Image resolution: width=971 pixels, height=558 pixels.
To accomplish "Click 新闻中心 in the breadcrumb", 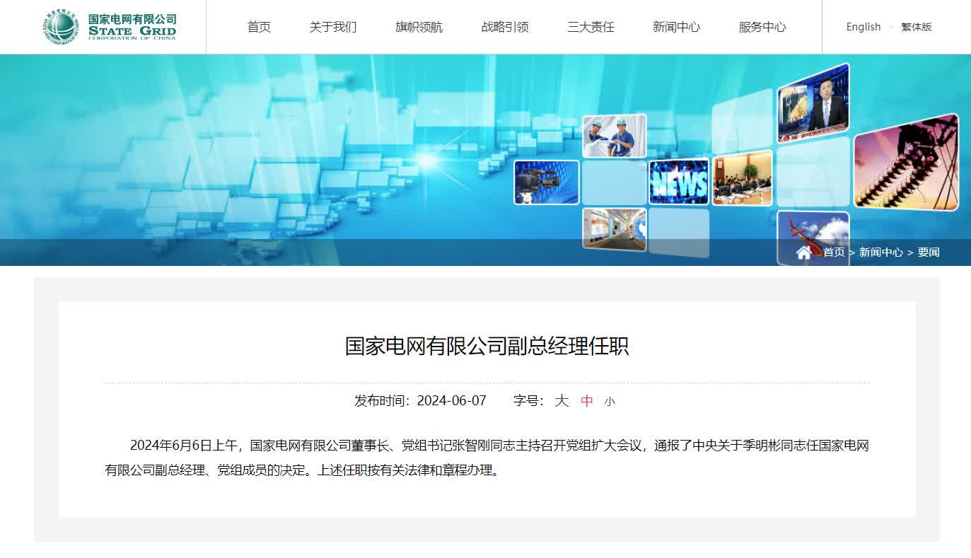I will coord(880,252).
